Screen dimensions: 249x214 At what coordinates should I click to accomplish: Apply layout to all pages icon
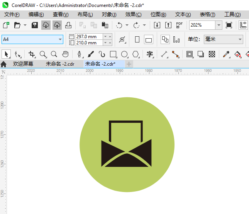(165, 39)
